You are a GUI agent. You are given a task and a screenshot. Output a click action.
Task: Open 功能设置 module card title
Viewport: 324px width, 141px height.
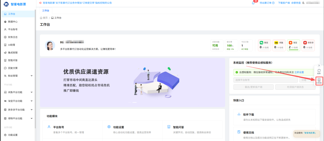[x=119, y=127]
